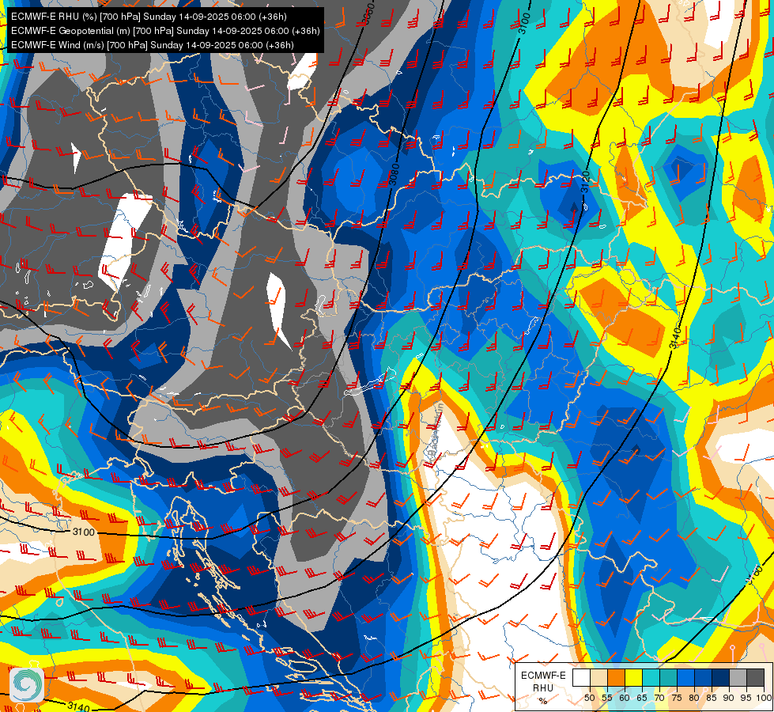Select the teal 70-75% legend swatch
This screenshot has height=712, width=774.
pyautogui.click(x=668, y=677)
